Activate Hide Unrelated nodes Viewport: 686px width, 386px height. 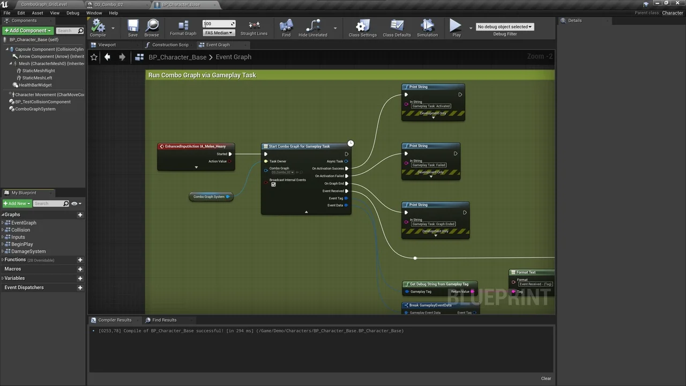312,27
